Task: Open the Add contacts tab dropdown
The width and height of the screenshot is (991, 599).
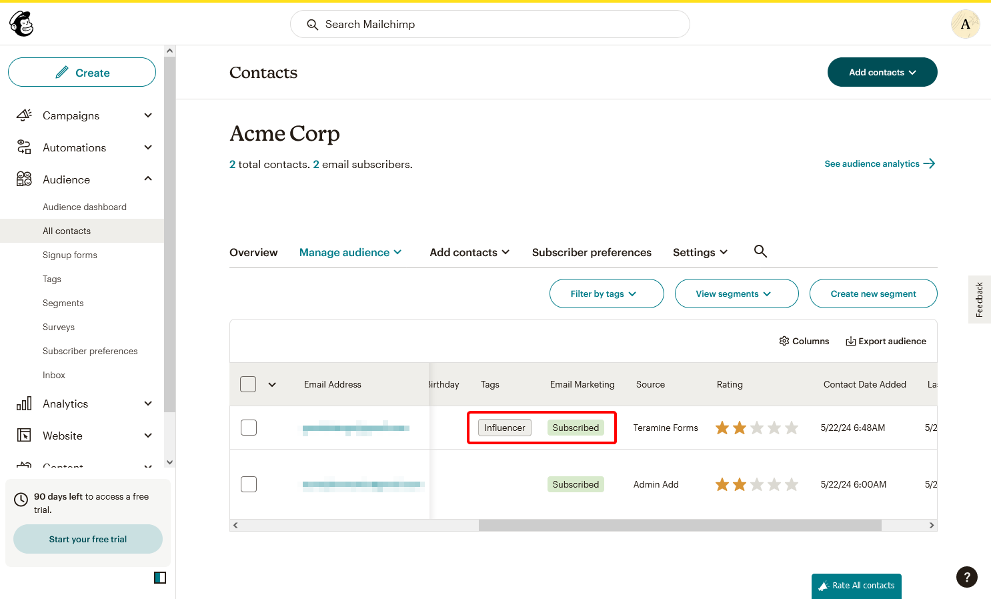Action: 469,252
